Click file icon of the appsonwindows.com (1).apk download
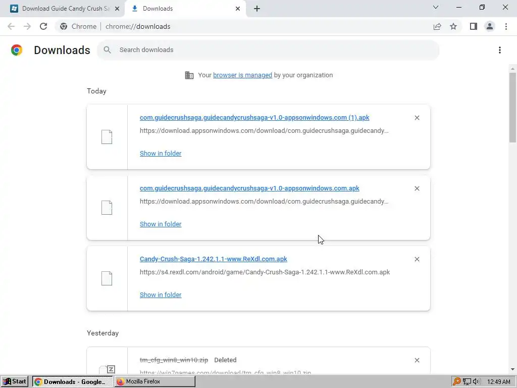The height and width of the screenshot is (388, 517). click(107, 137)
